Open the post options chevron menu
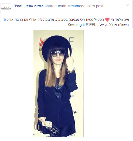This screenshot has height=141, width=133. point(128,5)
